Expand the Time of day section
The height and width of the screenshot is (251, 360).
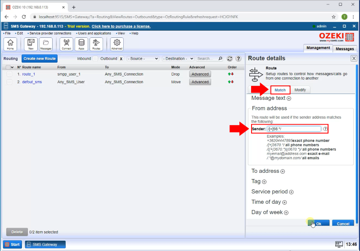pos(284,202)
